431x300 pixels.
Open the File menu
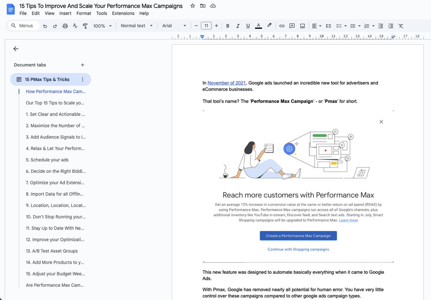point(23,13)
